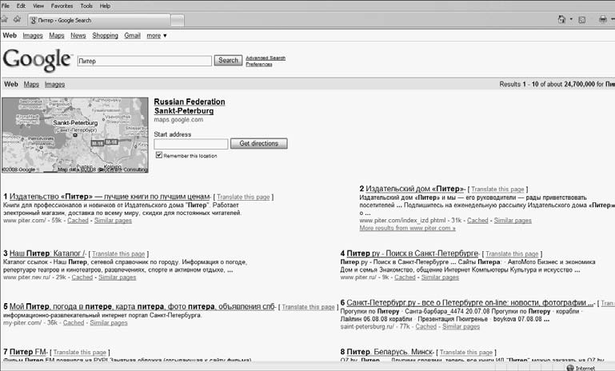Viewport: 615px width, 371px height.
Task: Open the Preferences link
Action: coord(259,64)
